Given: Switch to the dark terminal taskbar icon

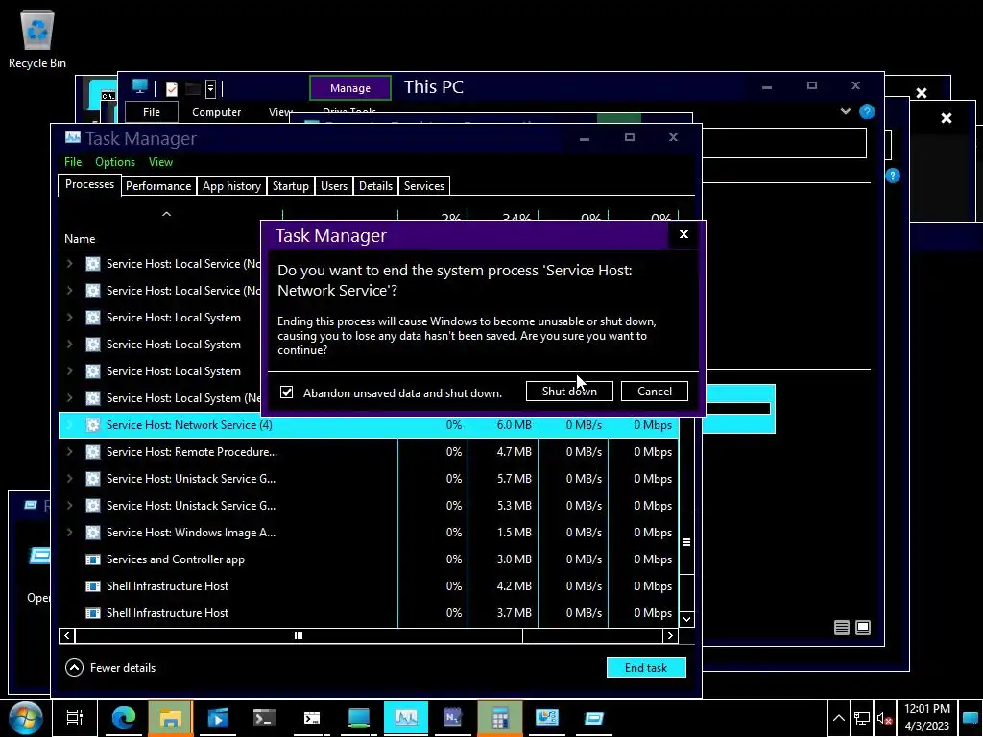Looking at the screenshot, I should click(265, 718).
